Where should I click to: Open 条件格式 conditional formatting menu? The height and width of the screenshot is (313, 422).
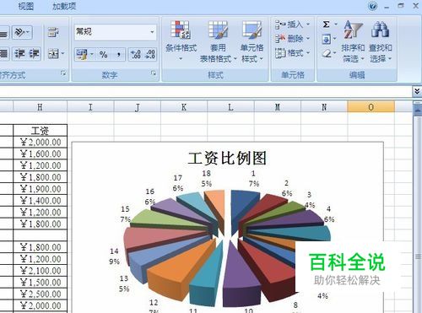pos(181,40)
